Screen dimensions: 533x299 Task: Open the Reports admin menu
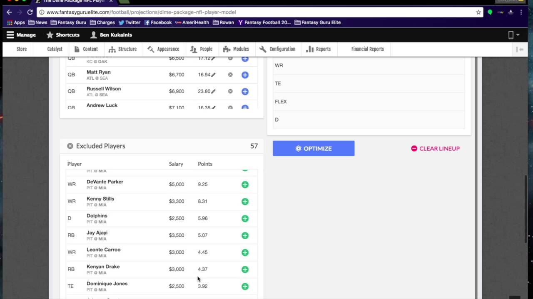(x=319, y=49)
